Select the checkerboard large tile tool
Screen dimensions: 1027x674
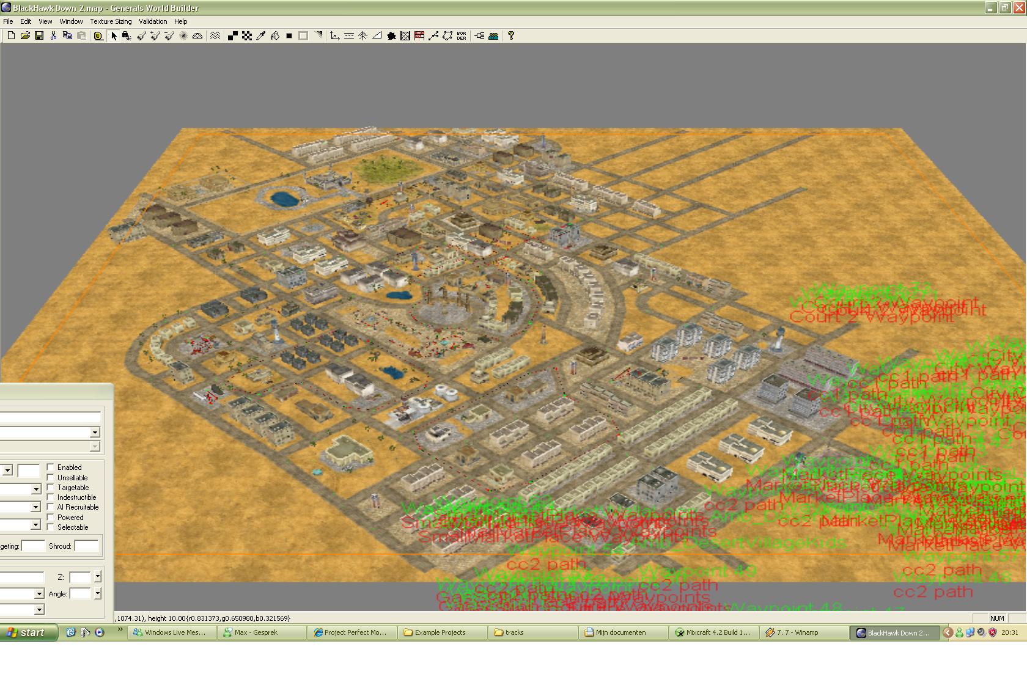tap(247, 36)
